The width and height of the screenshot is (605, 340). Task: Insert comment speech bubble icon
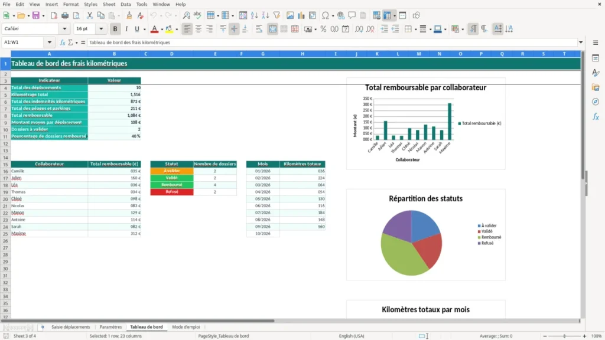[x=352, y=15]
